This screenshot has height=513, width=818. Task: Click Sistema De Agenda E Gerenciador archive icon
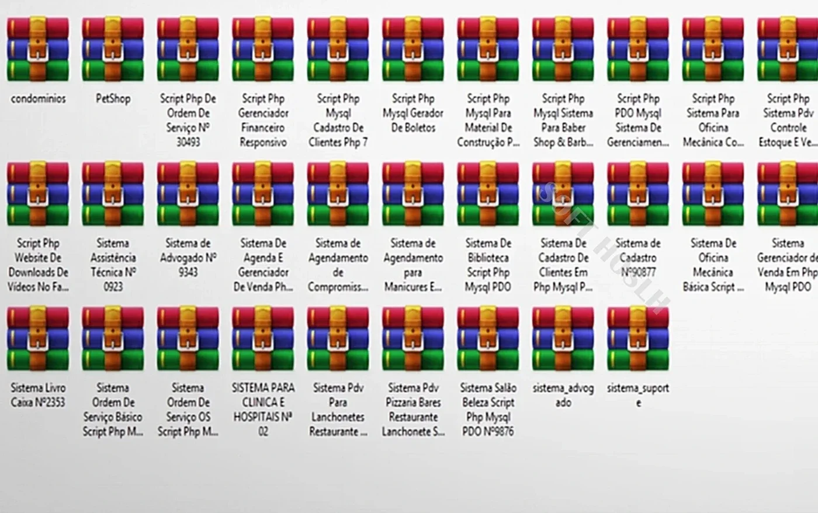[x=263, y=194]
